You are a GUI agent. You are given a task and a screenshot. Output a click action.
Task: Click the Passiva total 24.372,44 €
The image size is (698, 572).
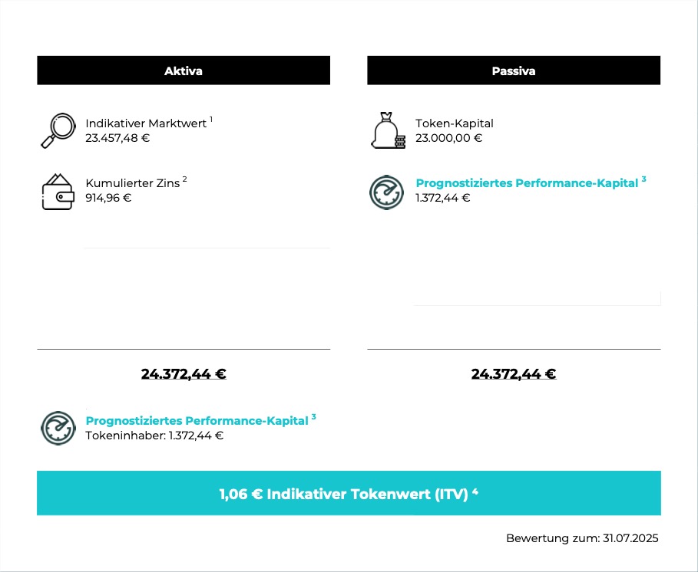point(514,374)
